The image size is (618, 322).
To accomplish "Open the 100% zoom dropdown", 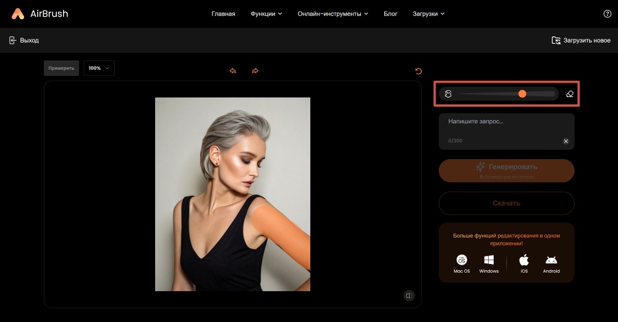I will [99, 68].
